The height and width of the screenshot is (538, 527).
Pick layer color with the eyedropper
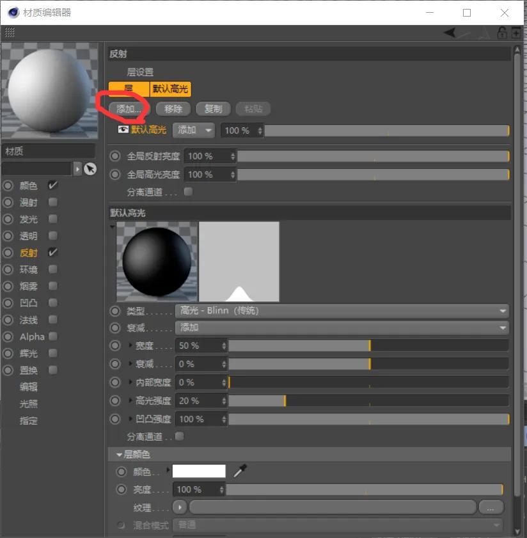tap(240, 471)
